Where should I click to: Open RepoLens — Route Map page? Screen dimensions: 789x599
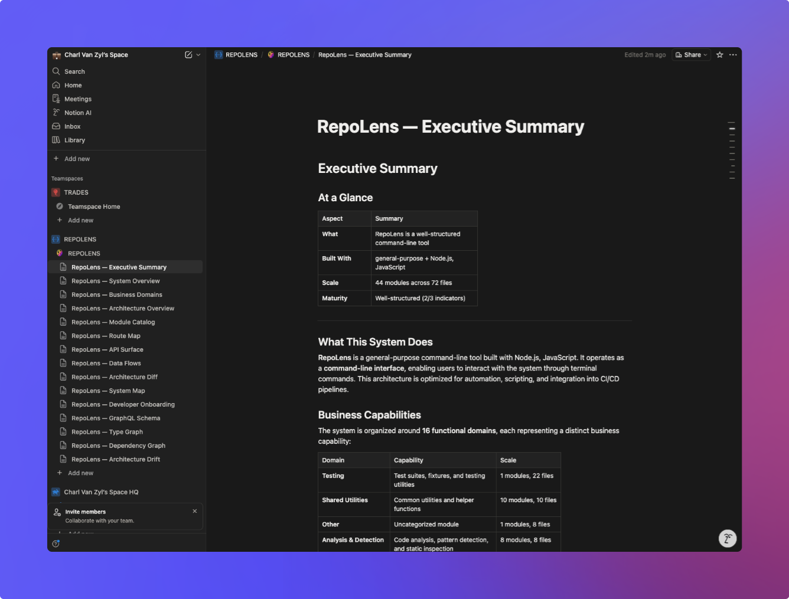point(126,336)
